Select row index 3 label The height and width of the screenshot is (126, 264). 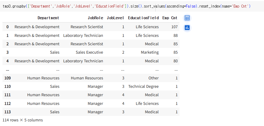coord(8,52)
